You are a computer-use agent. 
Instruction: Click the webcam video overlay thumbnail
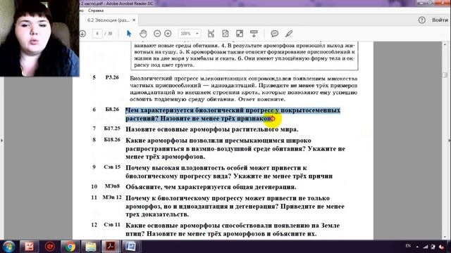click(39, 38)
